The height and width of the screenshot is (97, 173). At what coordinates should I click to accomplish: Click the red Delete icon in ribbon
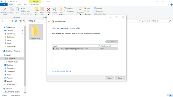click(x=48, y=9)
